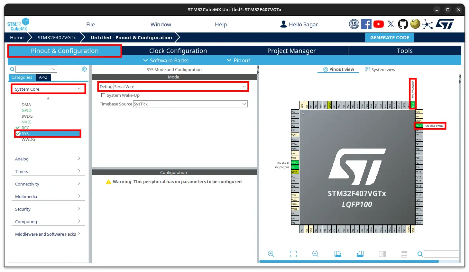Open the Help menu
The width and height of the screenshot is (469, 272).
click(x=221, y=24)
